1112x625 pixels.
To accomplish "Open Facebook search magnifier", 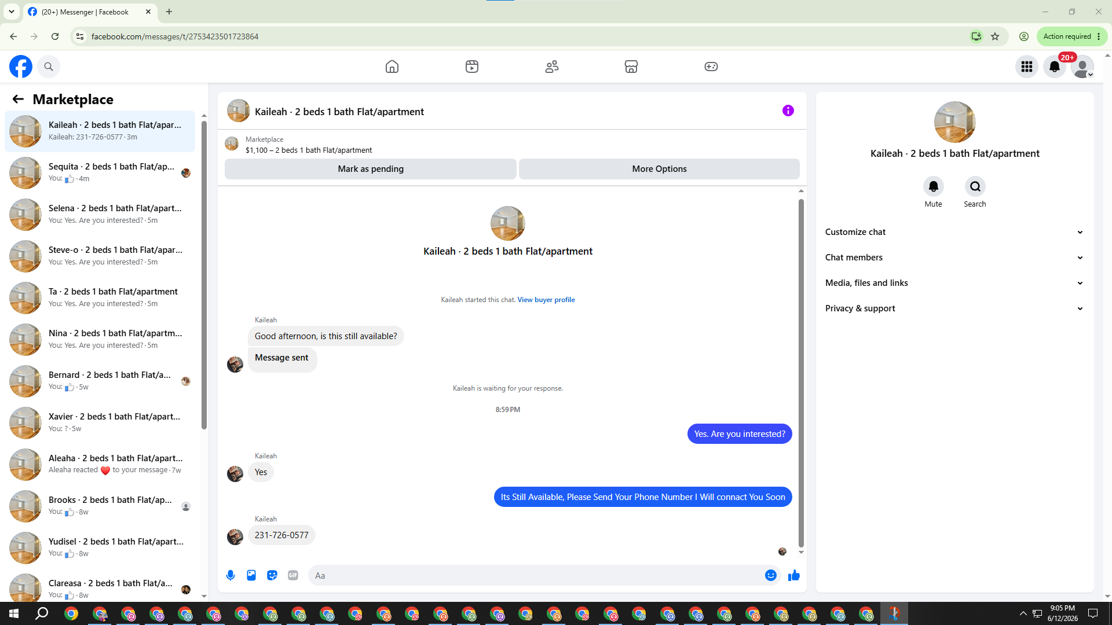I will pos(49,67).
